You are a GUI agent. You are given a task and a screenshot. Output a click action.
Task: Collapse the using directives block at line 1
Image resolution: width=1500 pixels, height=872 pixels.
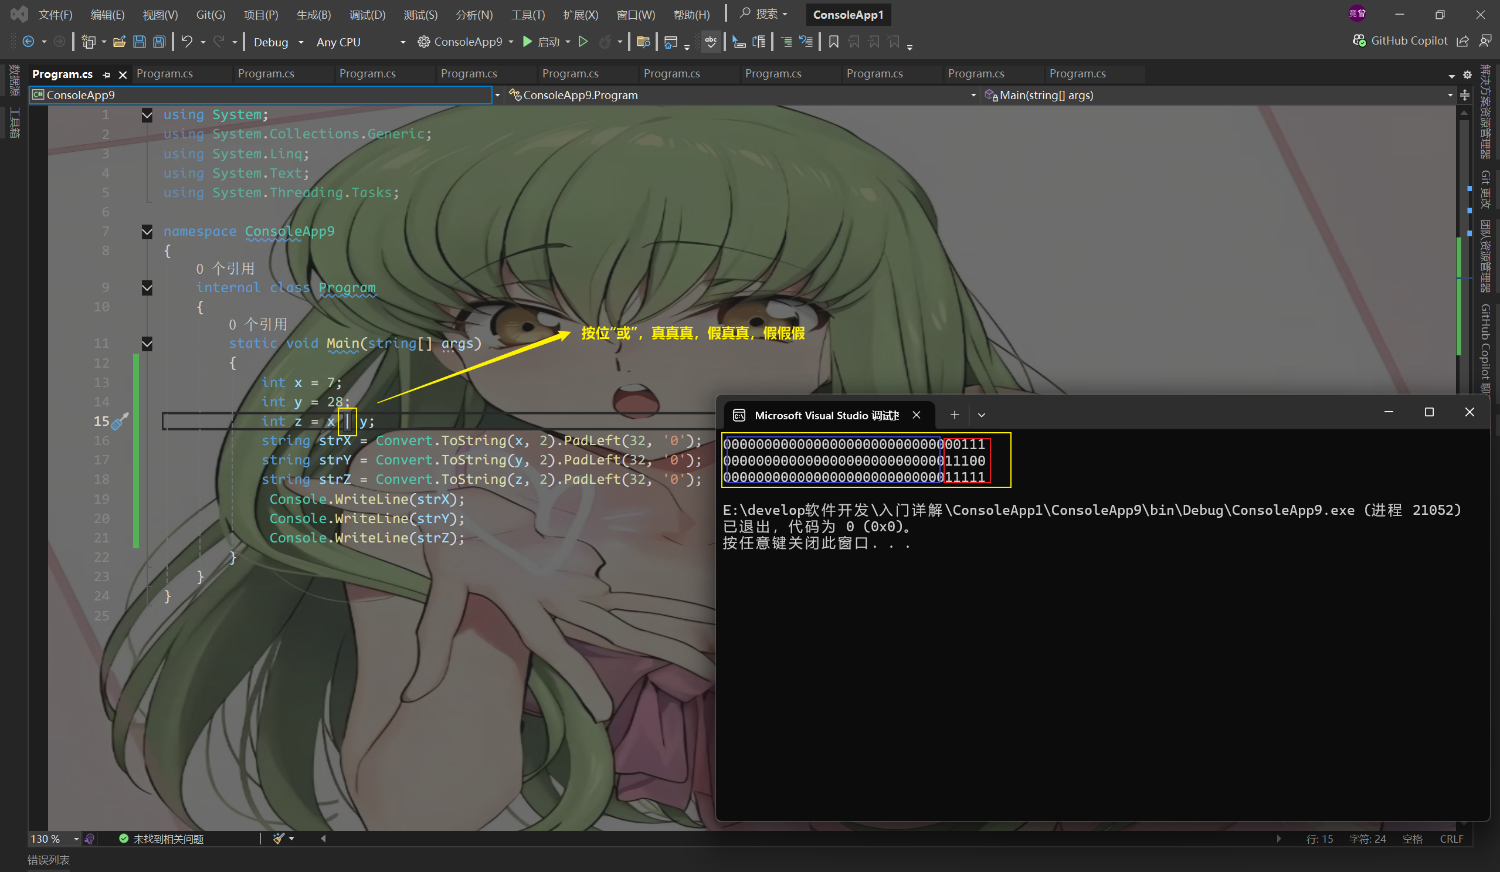tap(147, 115)
